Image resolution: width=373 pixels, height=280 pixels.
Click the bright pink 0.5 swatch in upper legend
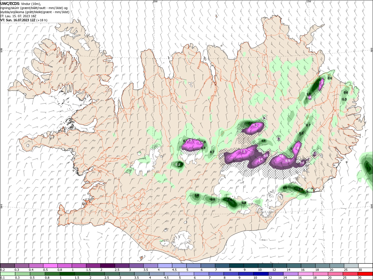(50, 266)
